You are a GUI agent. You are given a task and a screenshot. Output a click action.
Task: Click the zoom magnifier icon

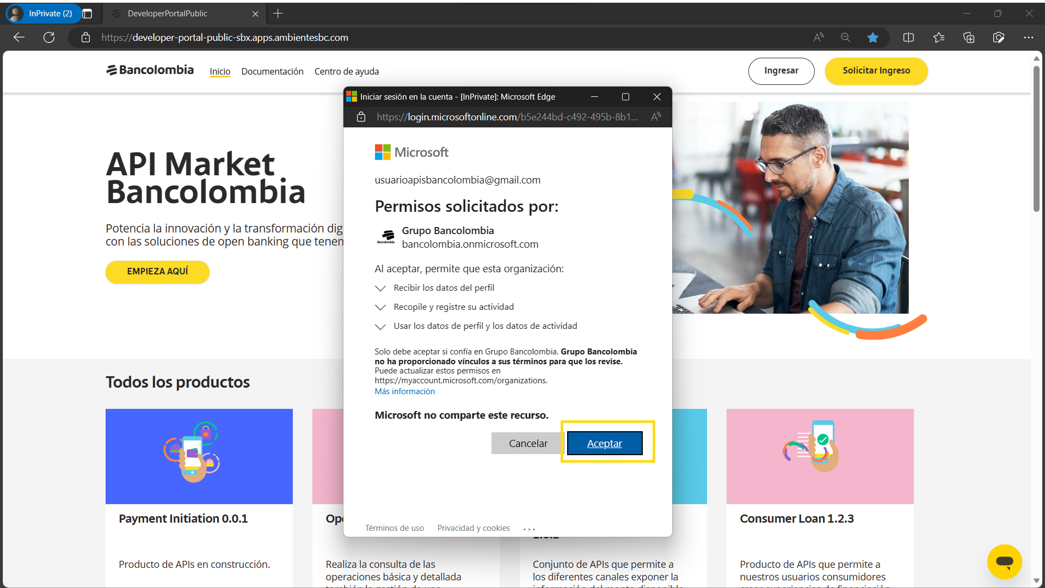845,37
